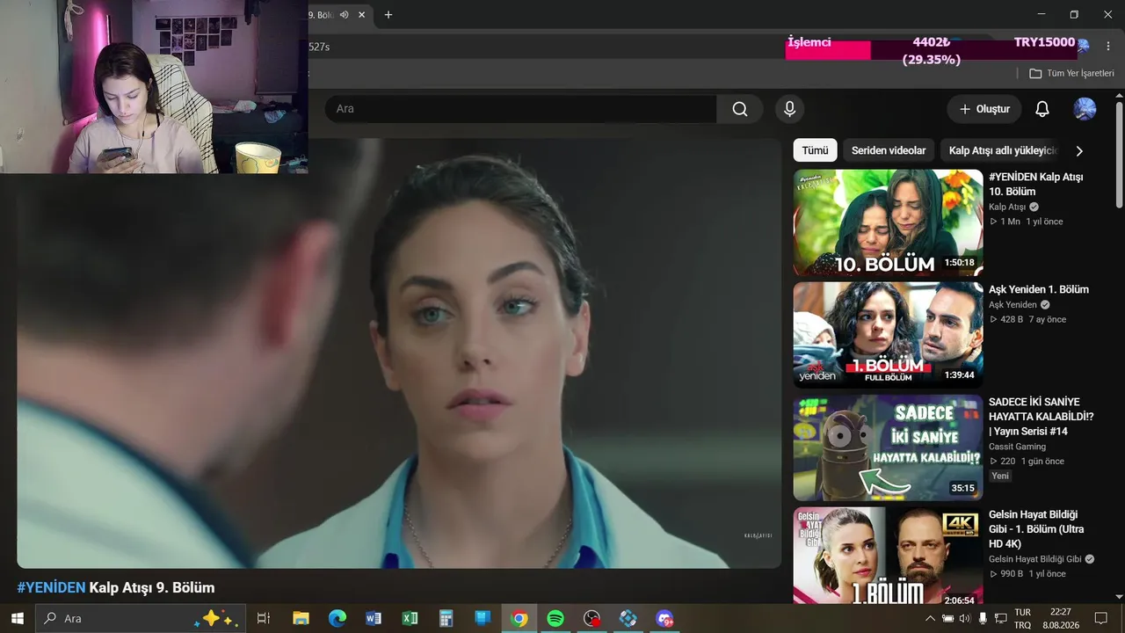Select the Seriden videolar filter chip

click(x=889, y=150)
